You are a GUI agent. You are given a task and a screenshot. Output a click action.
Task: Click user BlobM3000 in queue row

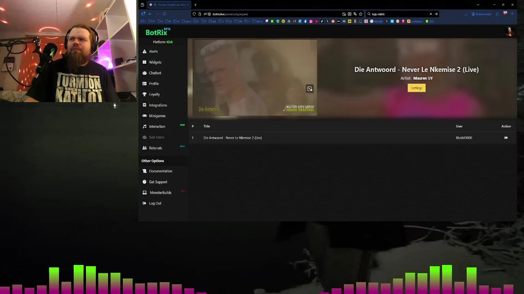coord(464,138)
